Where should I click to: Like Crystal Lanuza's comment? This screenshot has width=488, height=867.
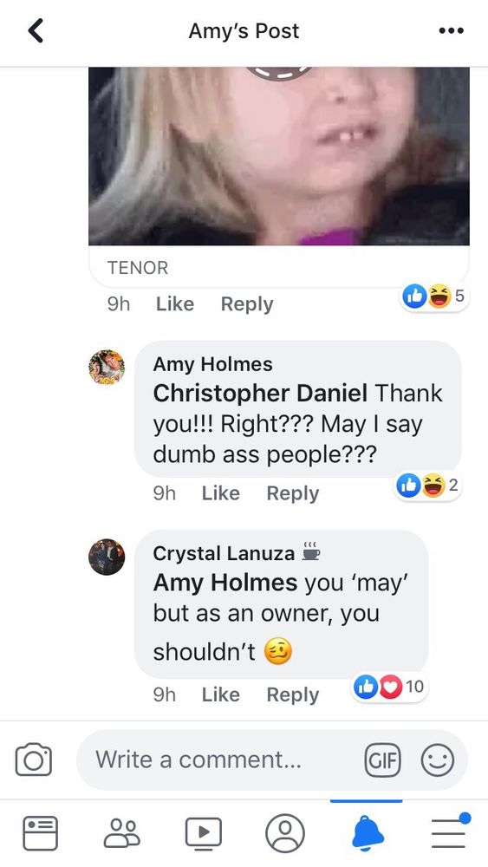coord(220,694)
